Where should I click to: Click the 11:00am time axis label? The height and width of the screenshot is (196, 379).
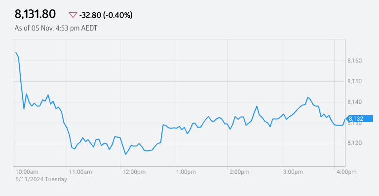click(x=80, y=172)
